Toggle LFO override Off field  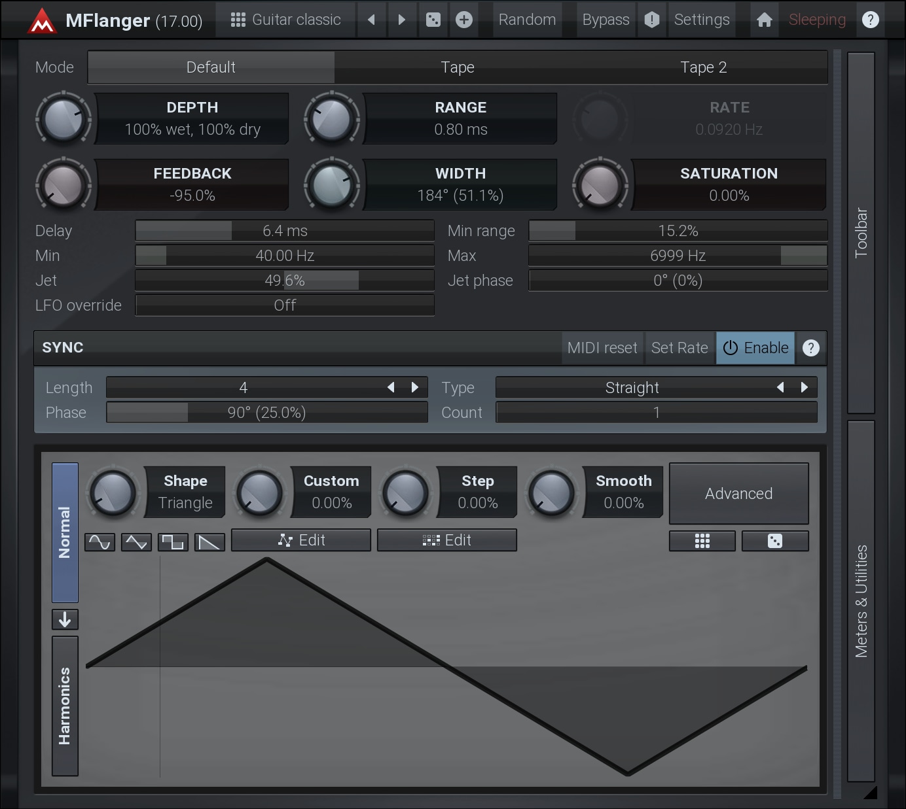[285, 305]
